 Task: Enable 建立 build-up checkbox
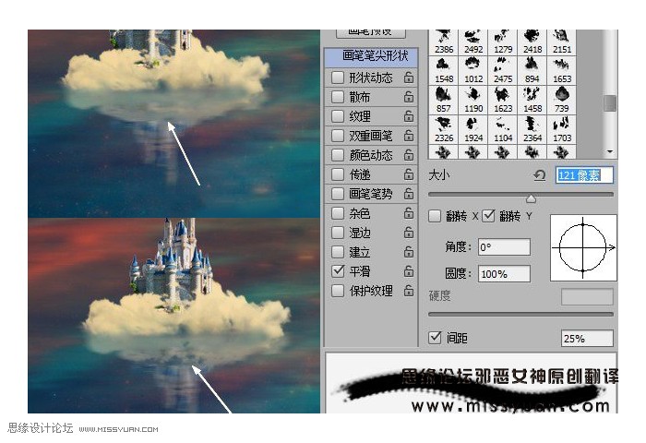338,252
